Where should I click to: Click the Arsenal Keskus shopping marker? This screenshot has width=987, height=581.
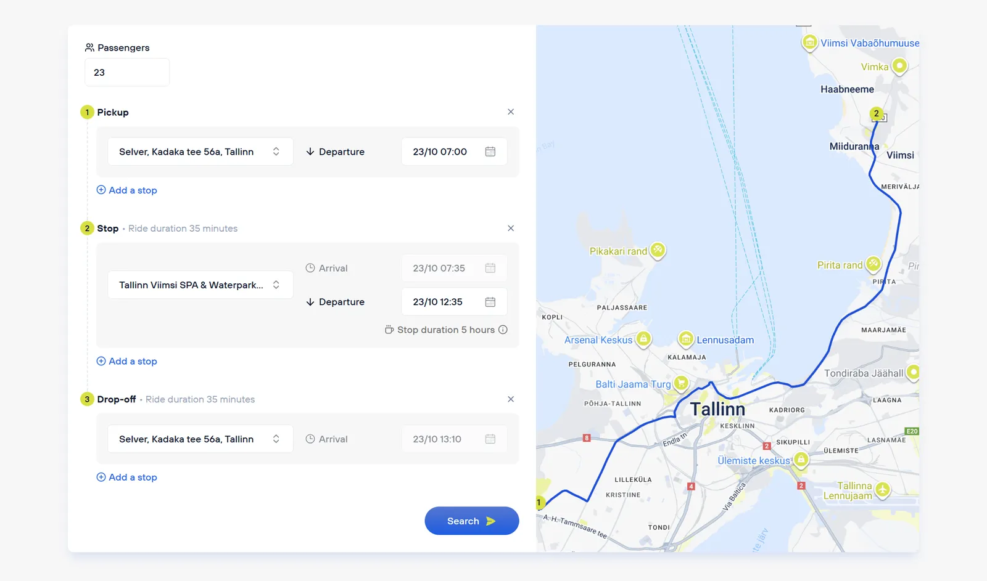(x=643, y=339)
